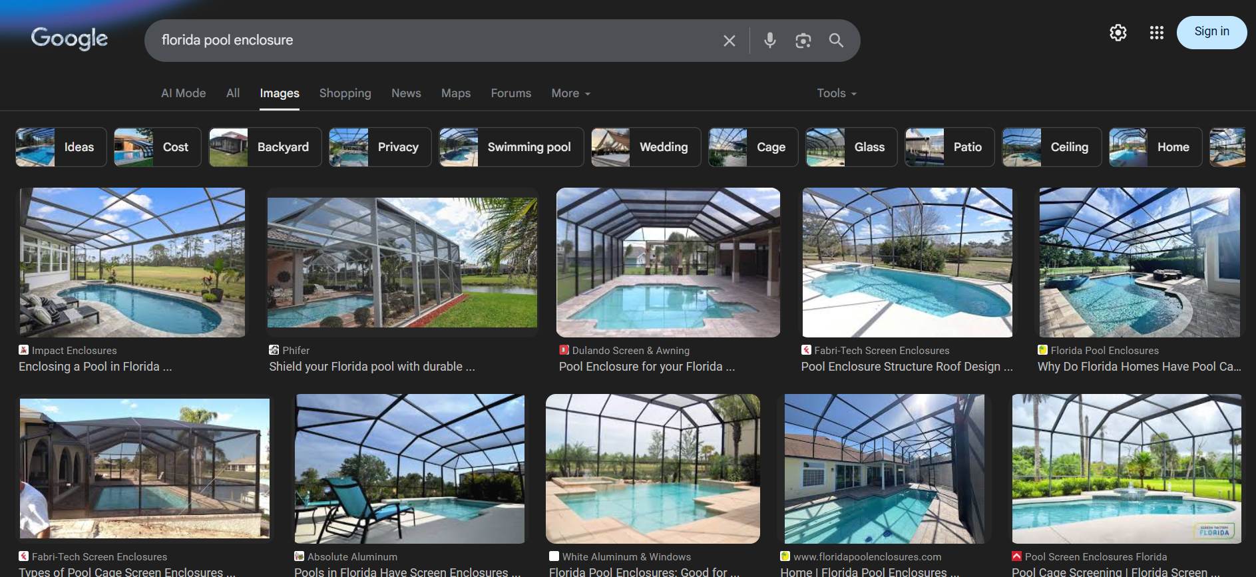Open the News tab

click(x=406, y=93)
